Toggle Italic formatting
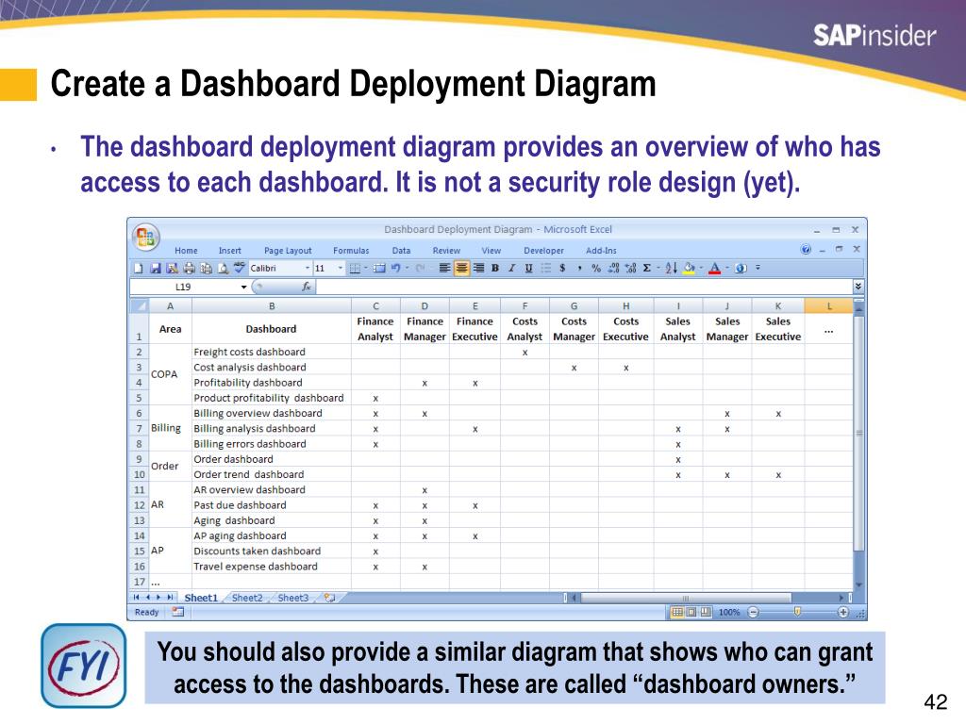966x724 pixels. tap(512, 268)
